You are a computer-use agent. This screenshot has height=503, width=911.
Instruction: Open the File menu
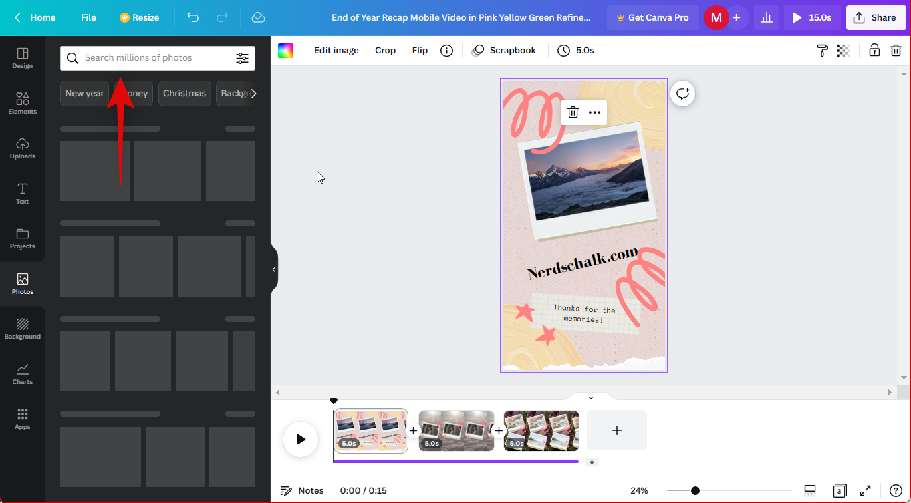tap(88, 17)
